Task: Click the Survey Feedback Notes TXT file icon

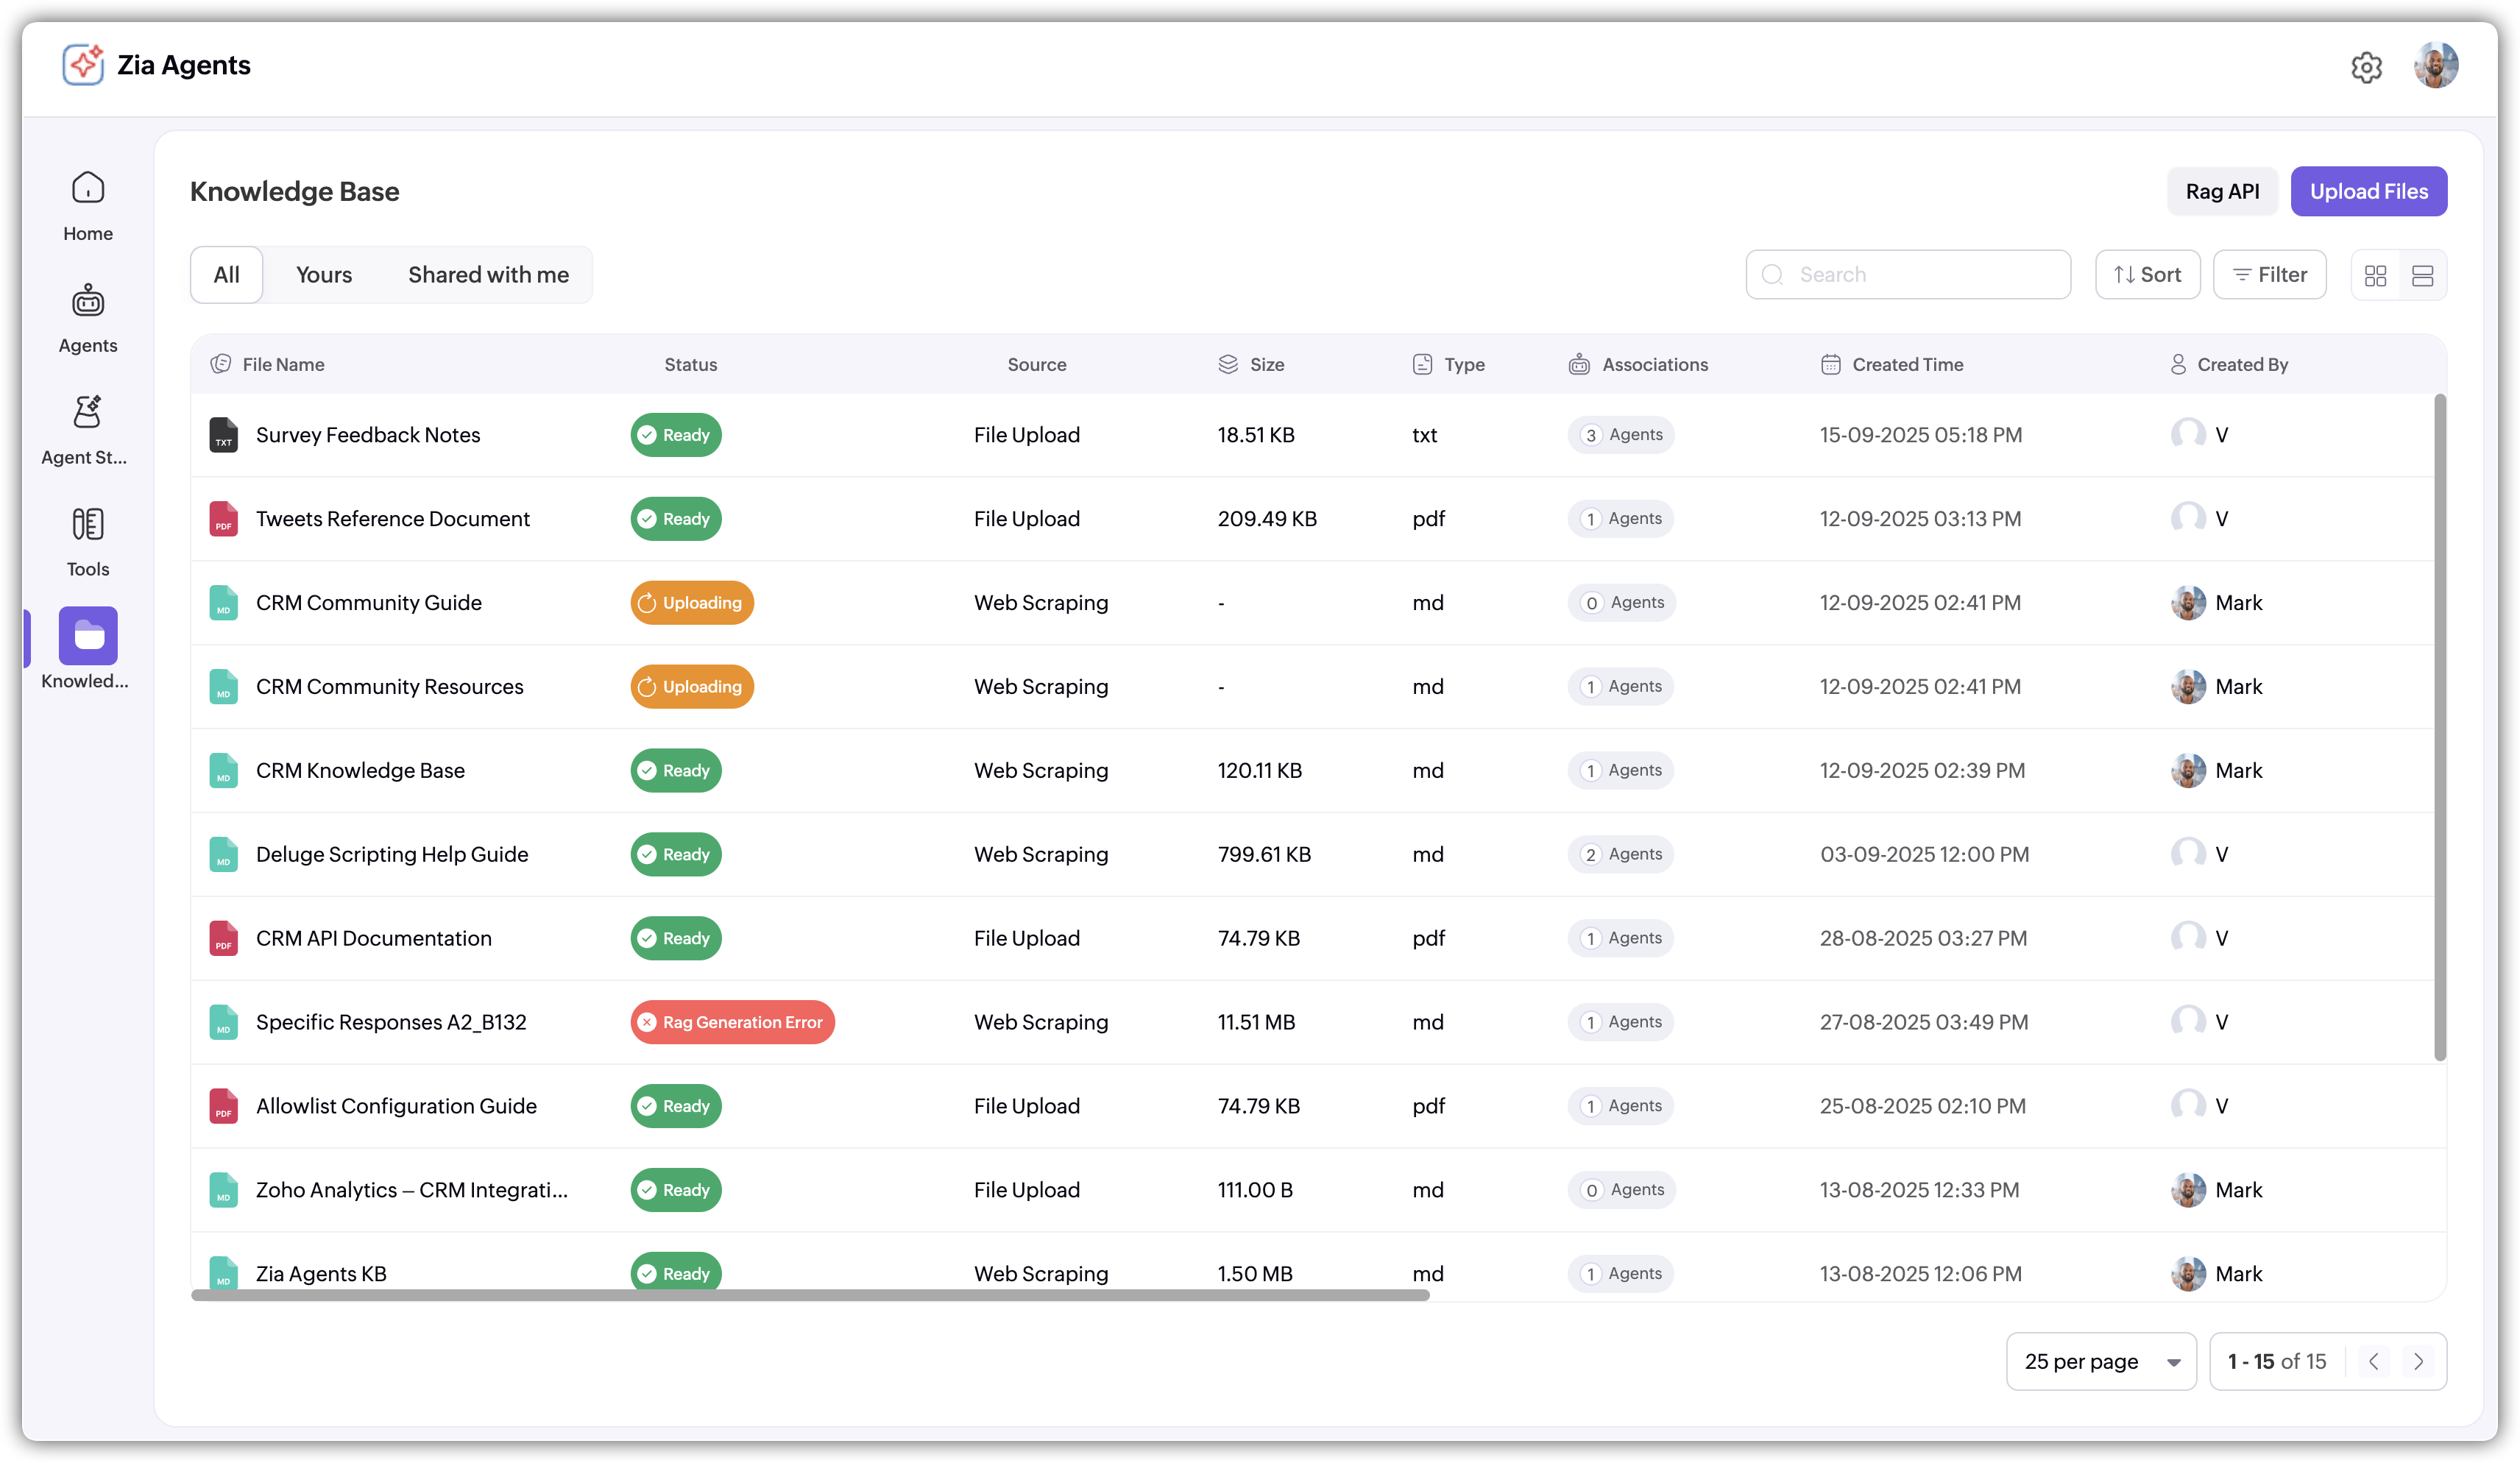Action: point(223,435)
